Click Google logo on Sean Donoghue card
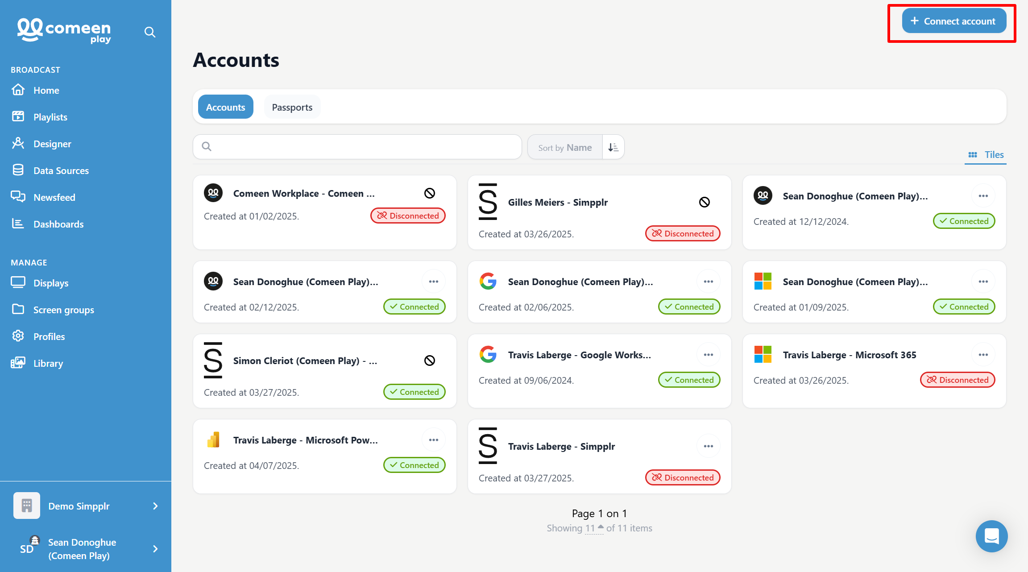Viewport: 1028px width, 572px height. (488, 281)
